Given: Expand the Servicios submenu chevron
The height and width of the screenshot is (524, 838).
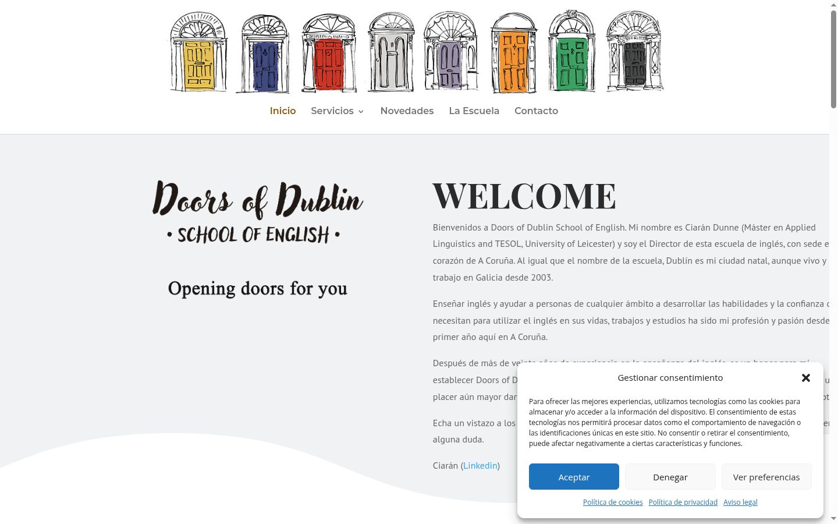Looking at the screenshot, I should pos(361,111).
